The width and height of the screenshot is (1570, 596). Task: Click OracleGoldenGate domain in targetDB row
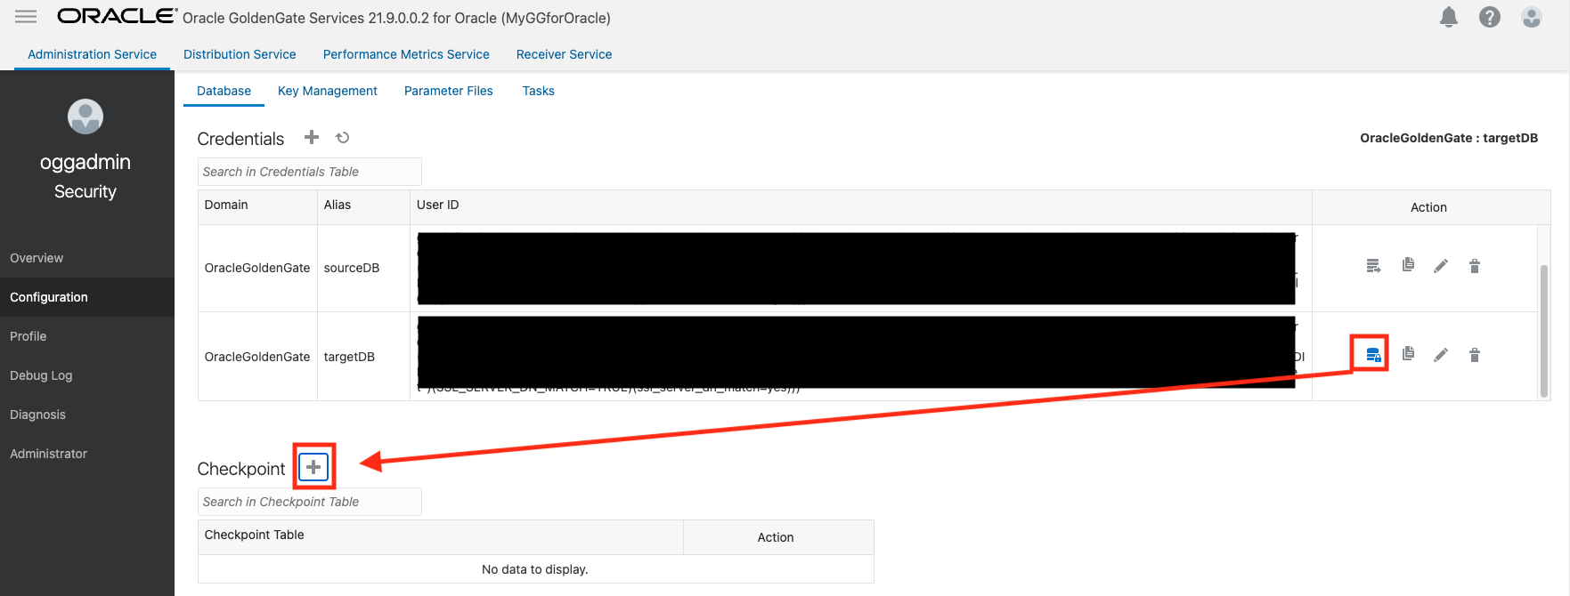[257, 357]
